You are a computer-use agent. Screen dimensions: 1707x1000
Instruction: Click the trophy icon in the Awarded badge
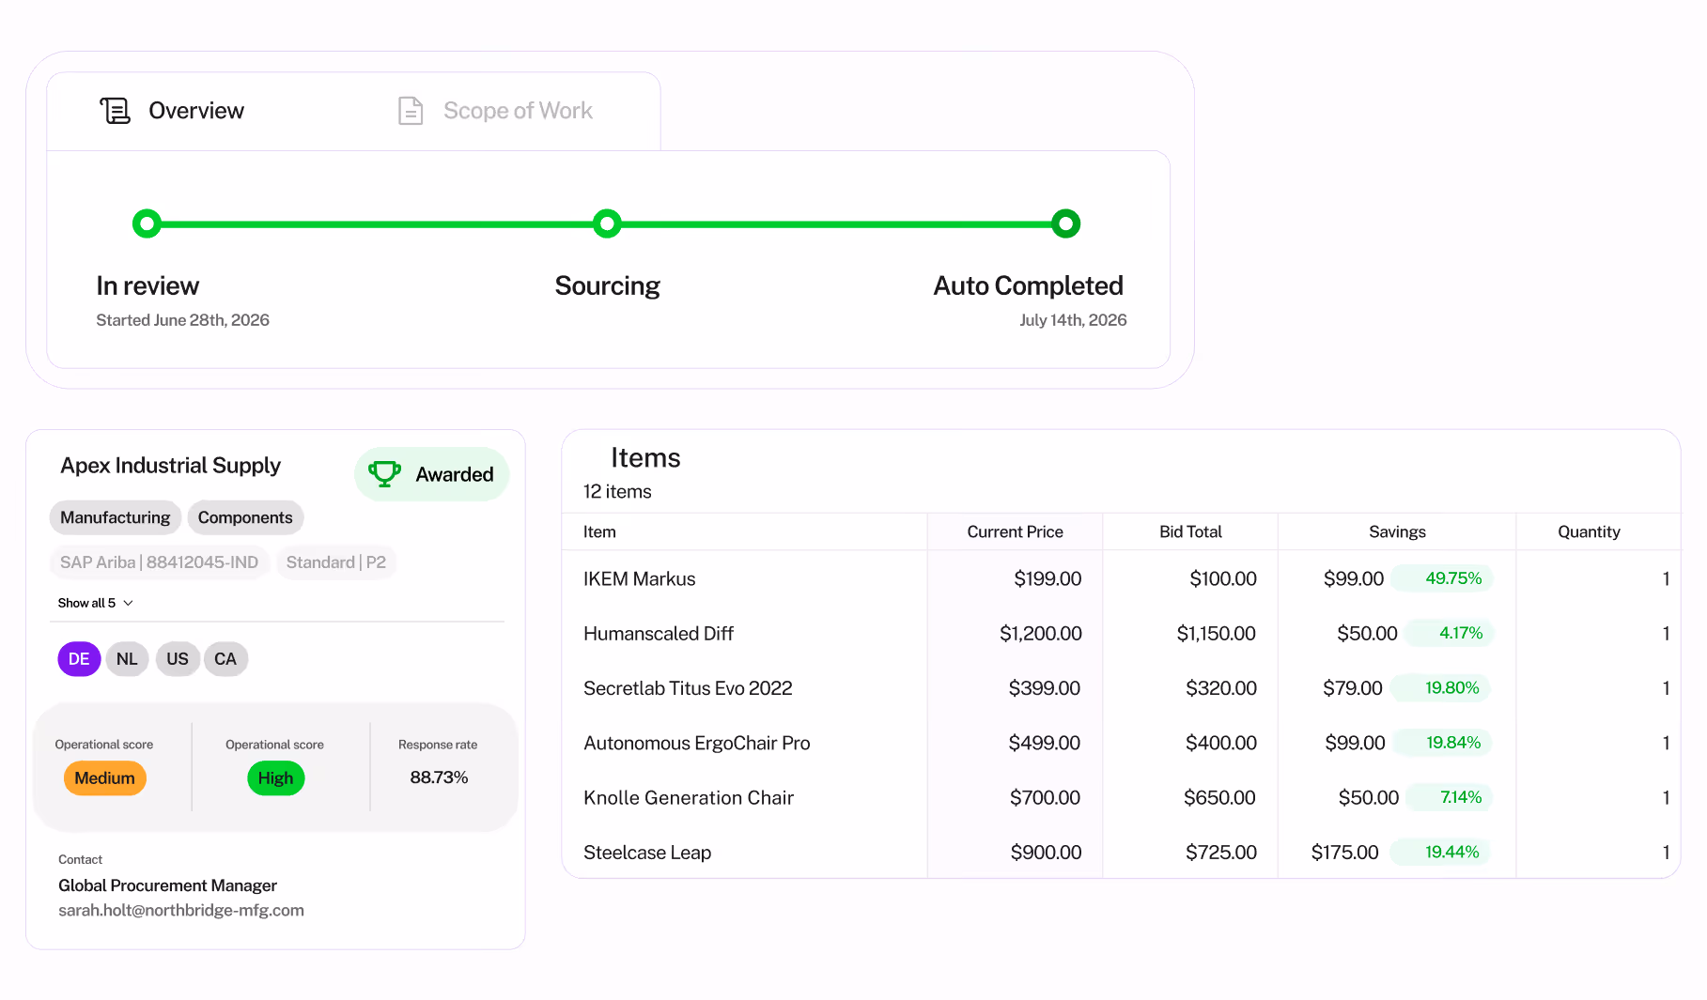pyautogui.click(x=385, y=474)
